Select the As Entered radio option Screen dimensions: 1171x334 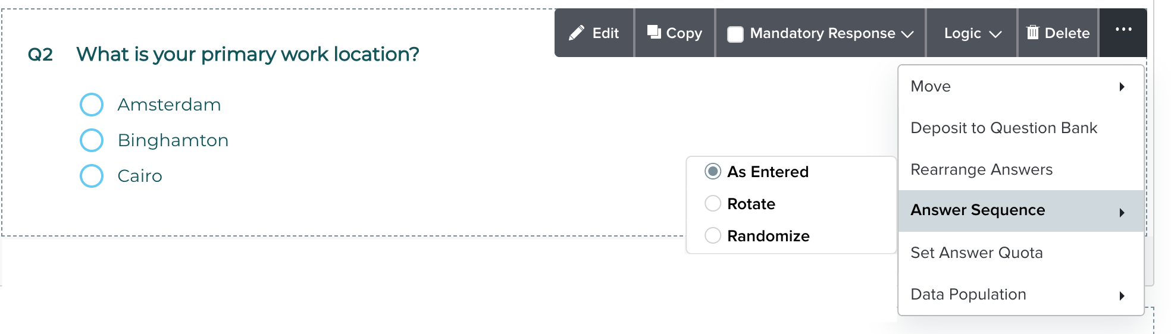[x=713, y=172]
